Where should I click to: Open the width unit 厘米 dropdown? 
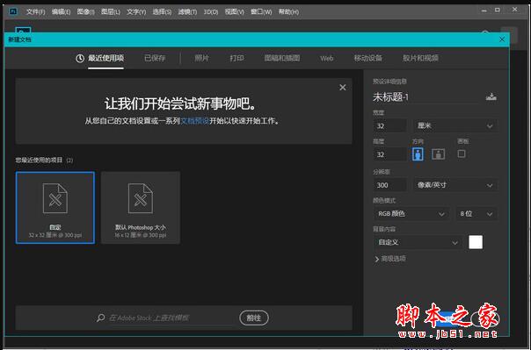[x=455, y=125]
